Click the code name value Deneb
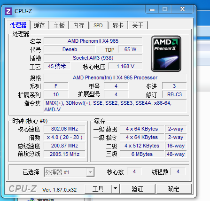 coord(70,49)
